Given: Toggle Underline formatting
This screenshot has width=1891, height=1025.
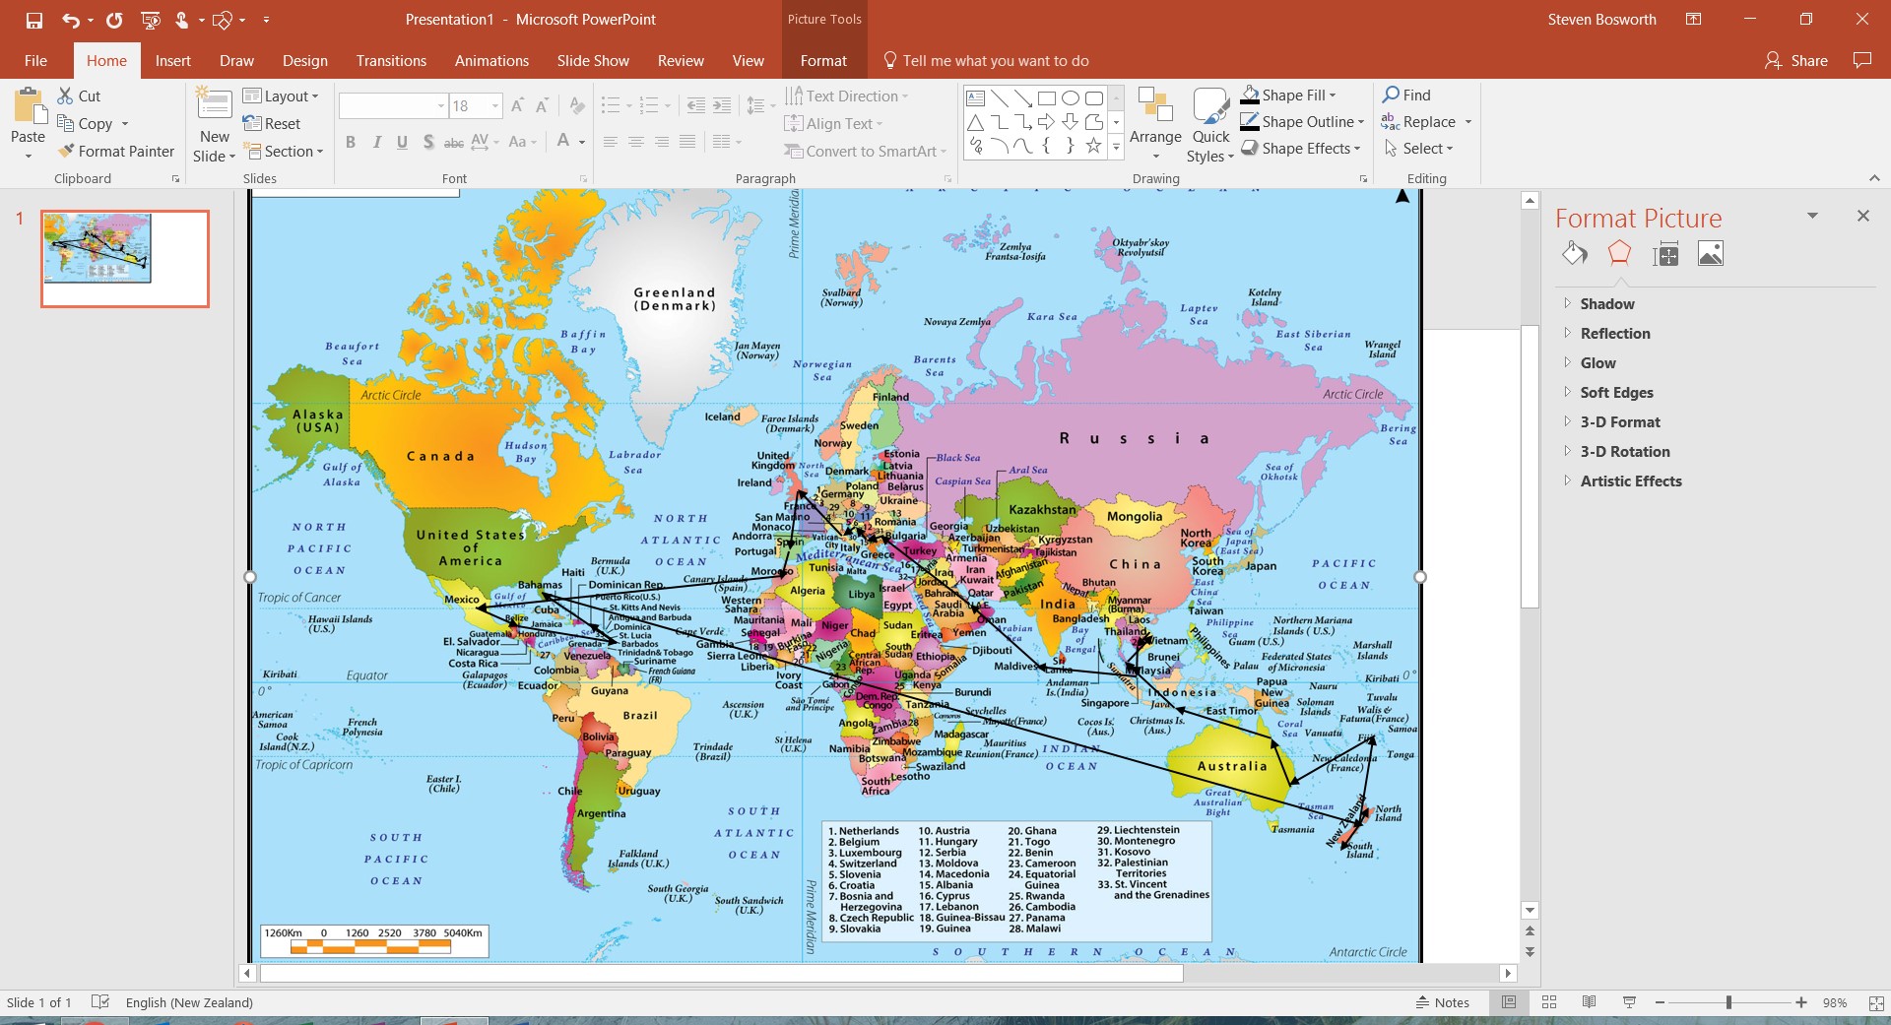Looking at the screenshot, I should tap(402, 143).
